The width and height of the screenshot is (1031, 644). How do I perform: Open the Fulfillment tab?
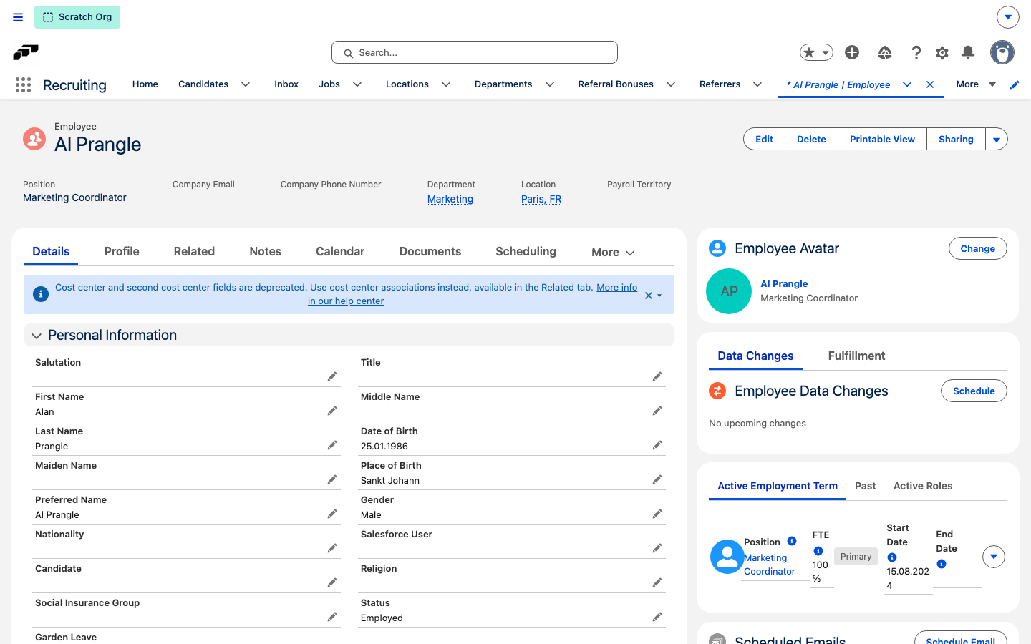coord(856,356)
